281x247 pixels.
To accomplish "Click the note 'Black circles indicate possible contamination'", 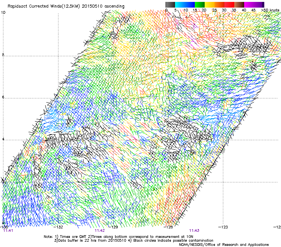I will (173, 241).
